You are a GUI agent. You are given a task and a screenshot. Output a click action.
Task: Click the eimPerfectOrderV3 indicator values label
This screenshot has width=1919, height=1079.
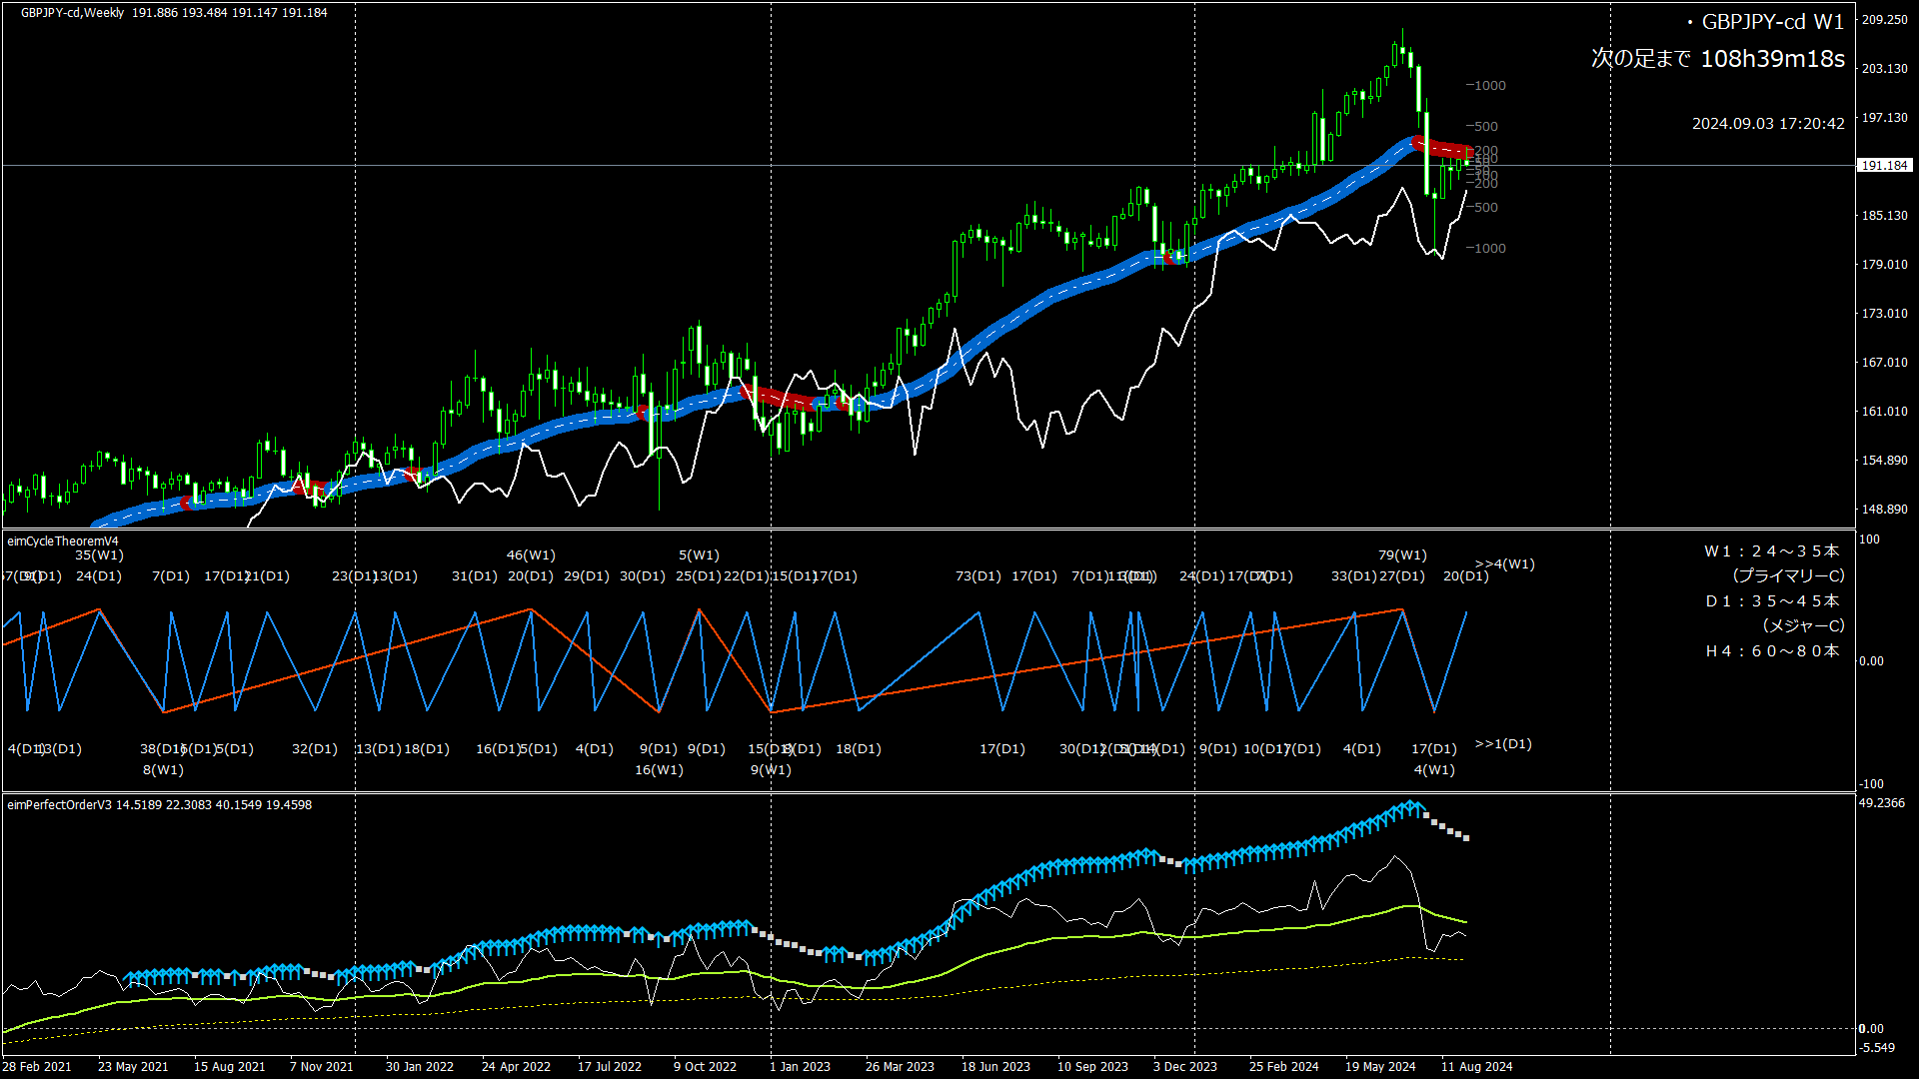[160, 805]
